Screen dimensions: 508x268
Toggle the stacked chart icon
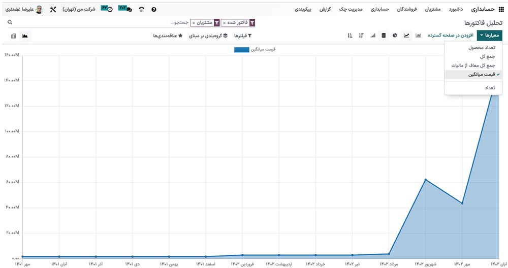[x=384, y=36]
